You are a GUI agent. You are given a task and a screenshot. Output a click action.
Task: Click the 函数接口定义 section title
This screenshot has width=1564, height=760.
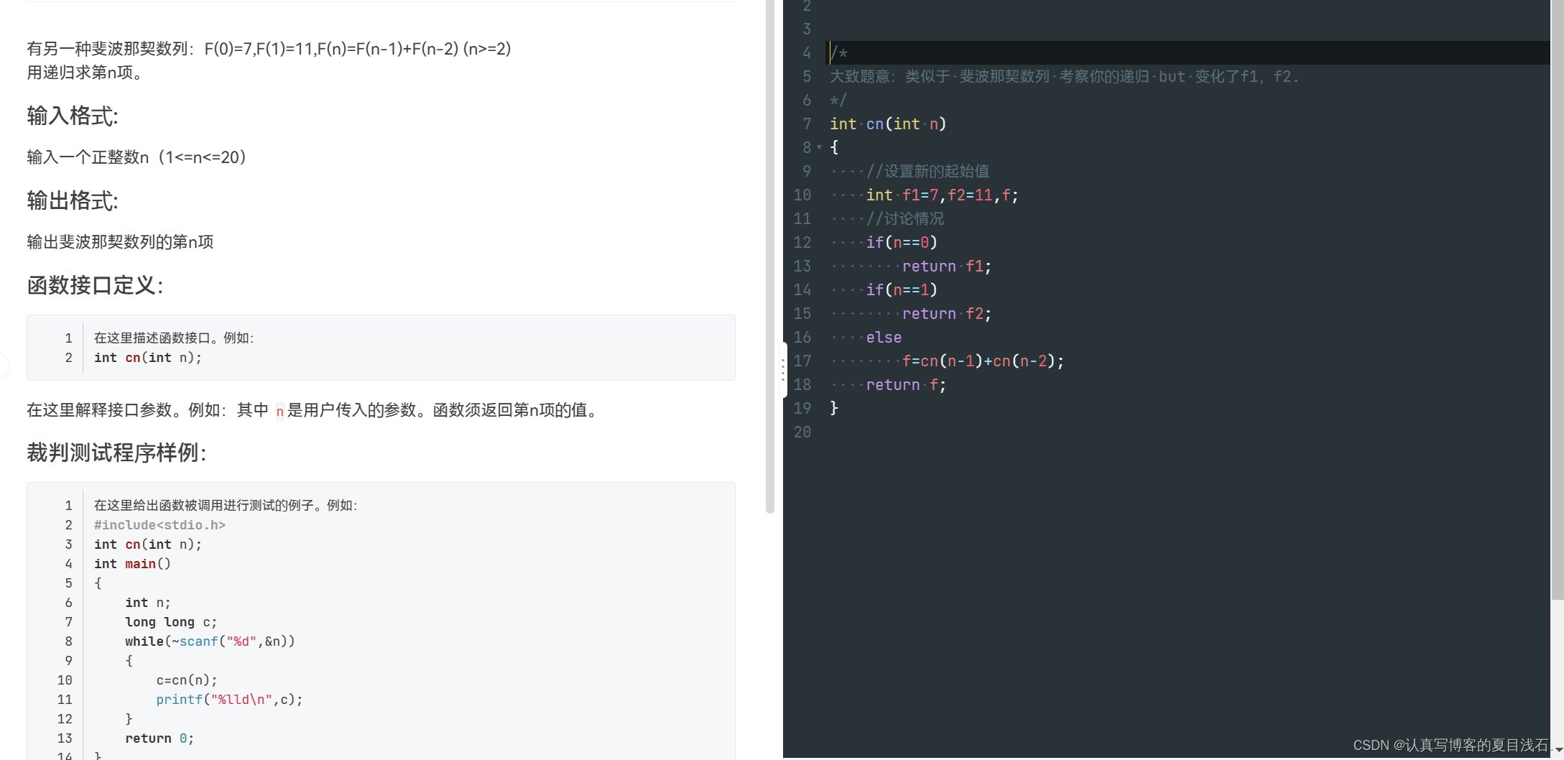pyautogui.click(x=95, y=285)
